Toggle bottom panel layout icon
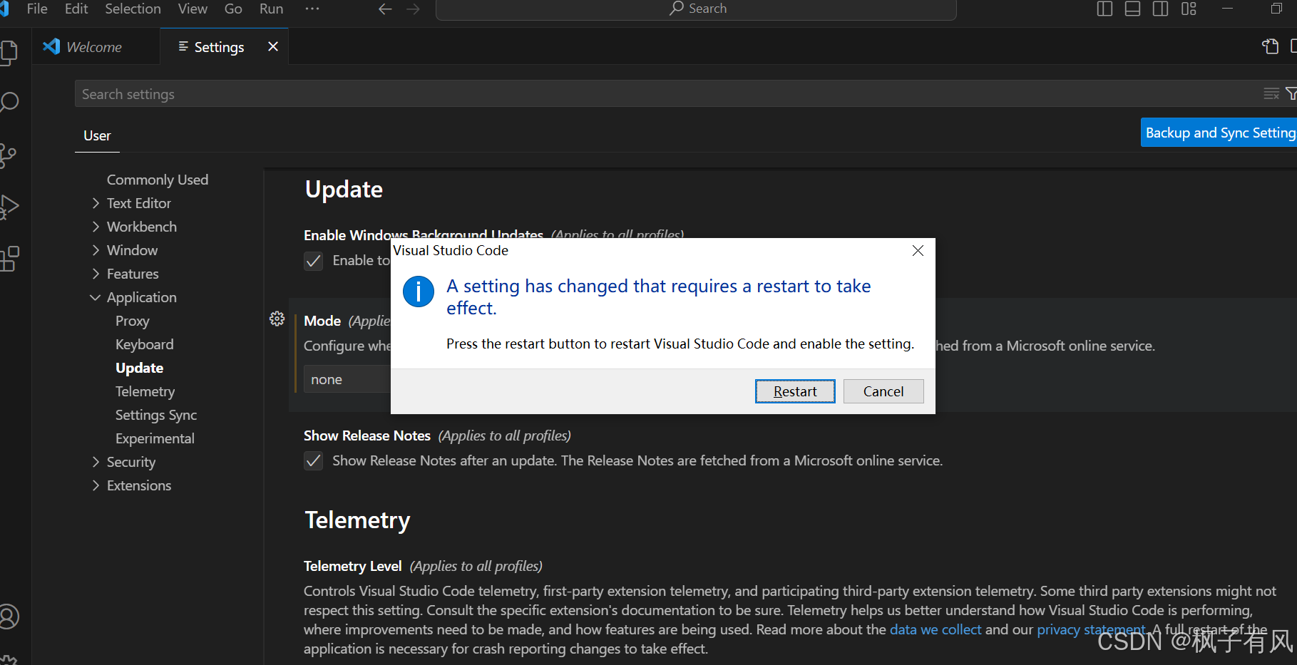Image resolution: width=1297 pixels, height=665 pixels. [1132, 9]
